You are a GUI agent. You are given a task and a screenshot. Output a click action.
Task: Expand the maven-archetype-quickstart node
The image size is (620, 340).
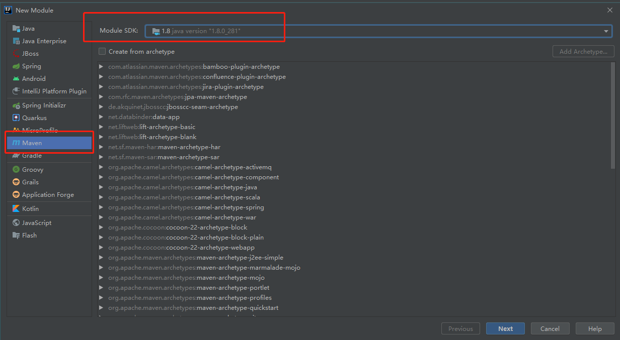(101, 308)
